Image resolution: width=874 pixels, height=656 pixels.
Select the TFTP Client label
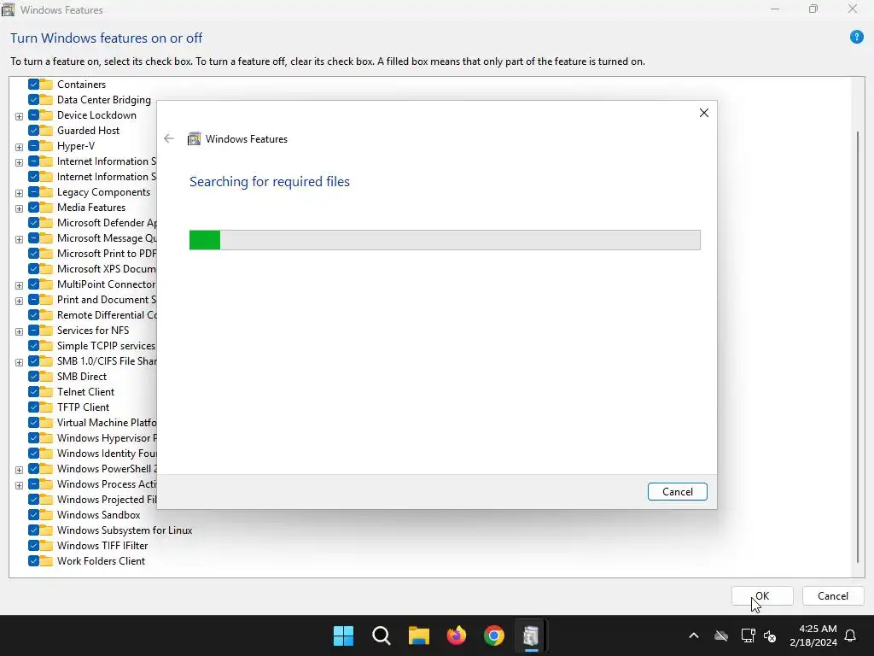[x=83, y=407]
